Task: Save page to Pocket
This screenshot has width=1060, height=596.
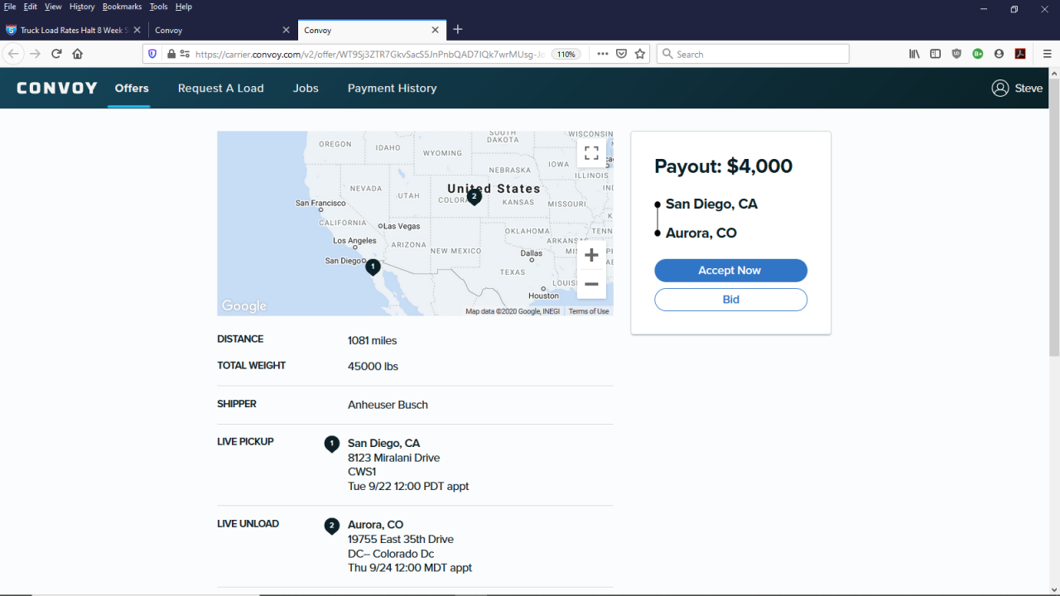Action: tap(621, 54)
